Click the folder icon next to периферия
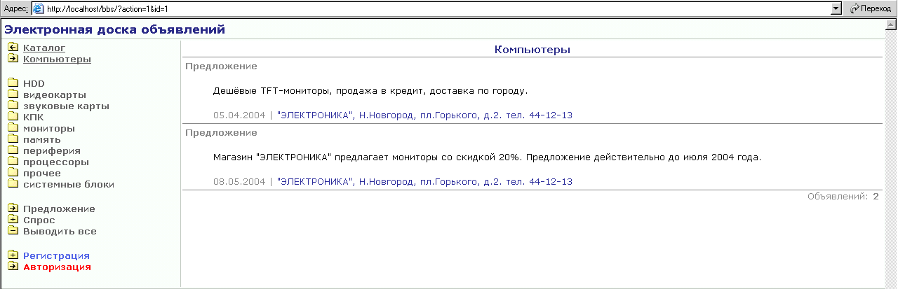The image size is (898, 289). tap(13, 150)
